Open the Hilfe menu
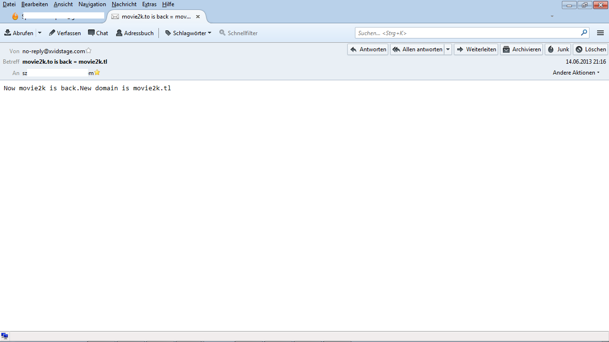The height and width of the screenshot is (342, 609). click(x=168, y=4)
